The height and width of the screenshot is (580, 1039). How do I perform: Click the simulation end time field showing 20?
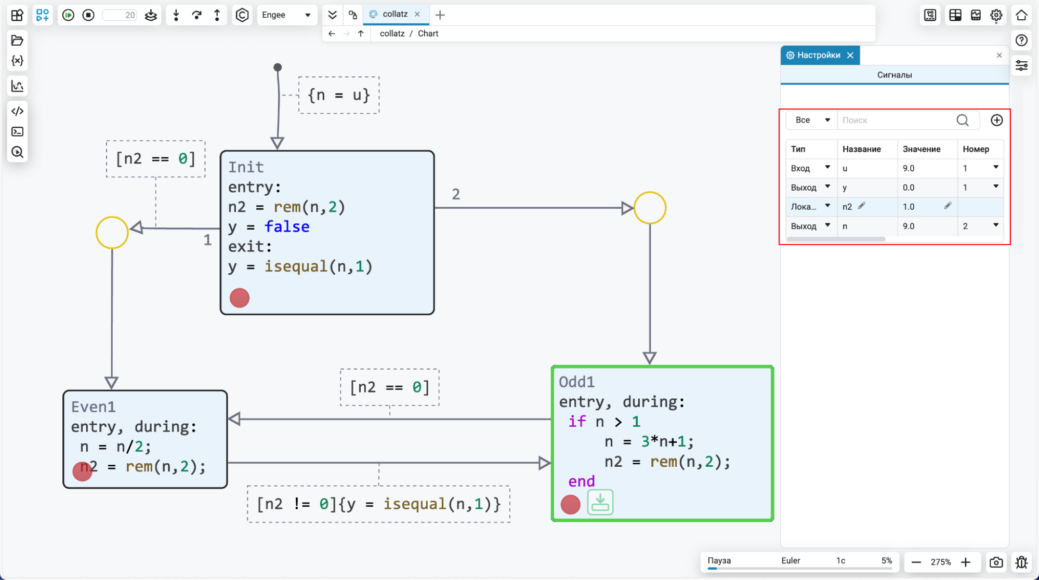(x=120, y=15)
